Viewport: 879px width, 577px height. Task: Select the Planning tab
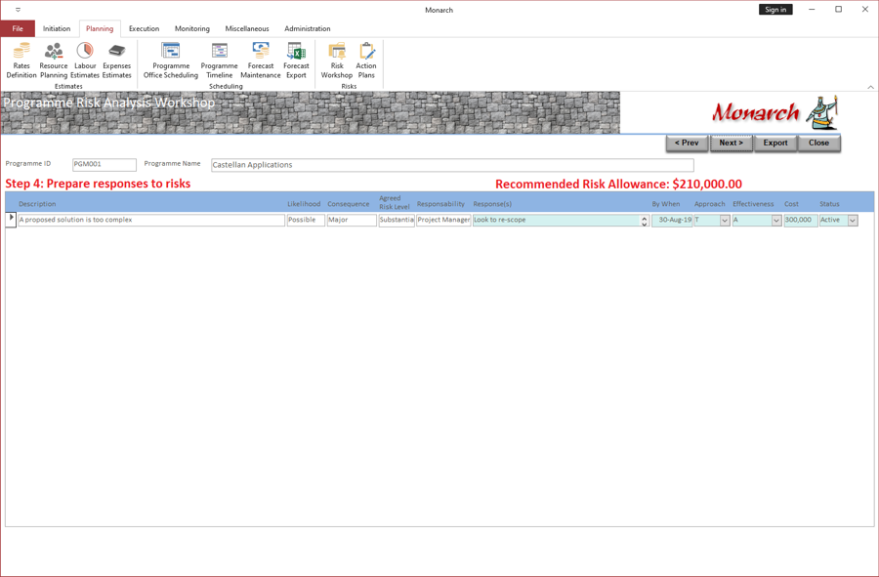click(x=100, y=28)
